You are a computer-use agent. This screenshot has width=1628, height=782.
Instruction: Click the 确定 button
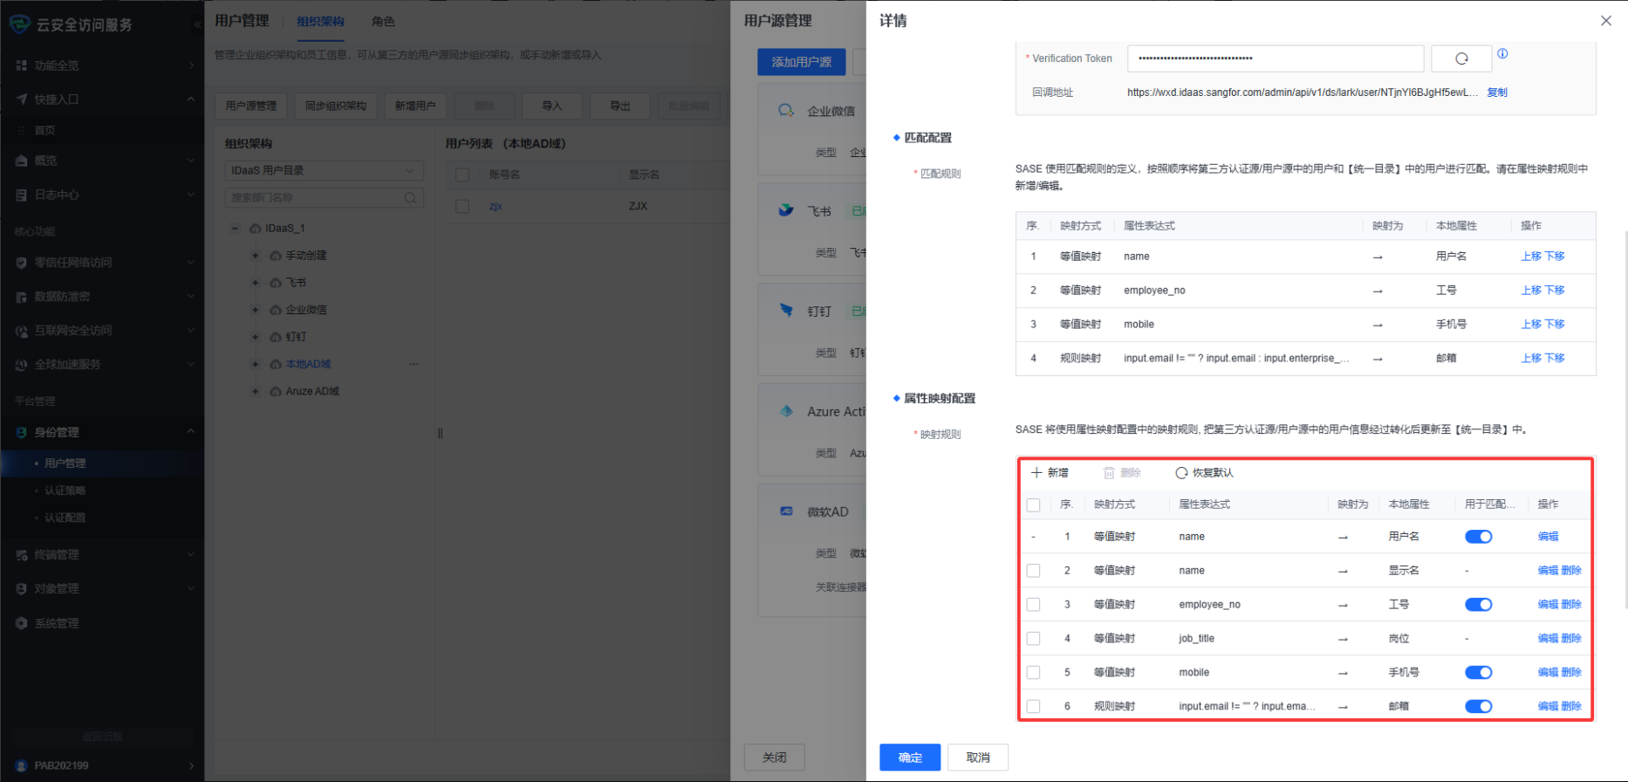click(909, 758)
